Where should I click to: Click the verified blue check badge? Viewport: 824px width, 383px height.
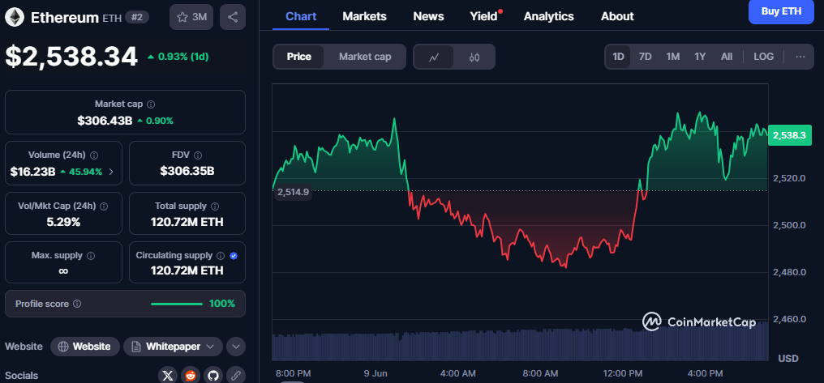[x=234, y=256]
